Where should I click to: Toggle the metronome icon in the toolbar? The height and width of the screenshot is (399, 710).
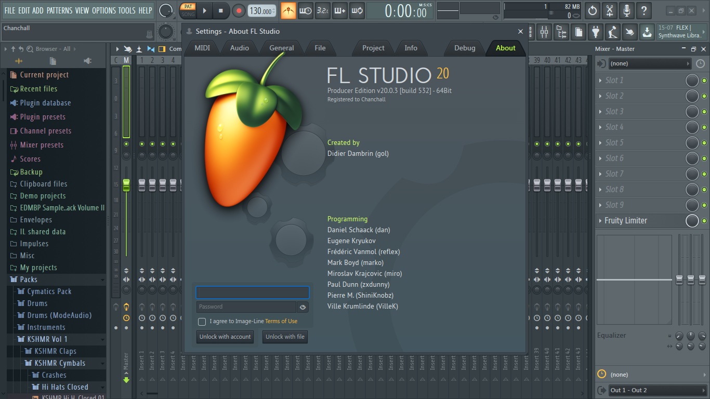click(288, 10)
